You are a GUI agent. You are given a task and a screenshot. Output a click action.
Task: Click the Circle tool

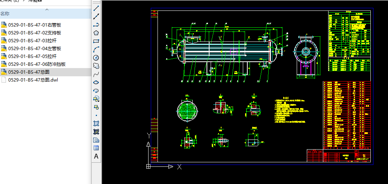tap(96, 57)
